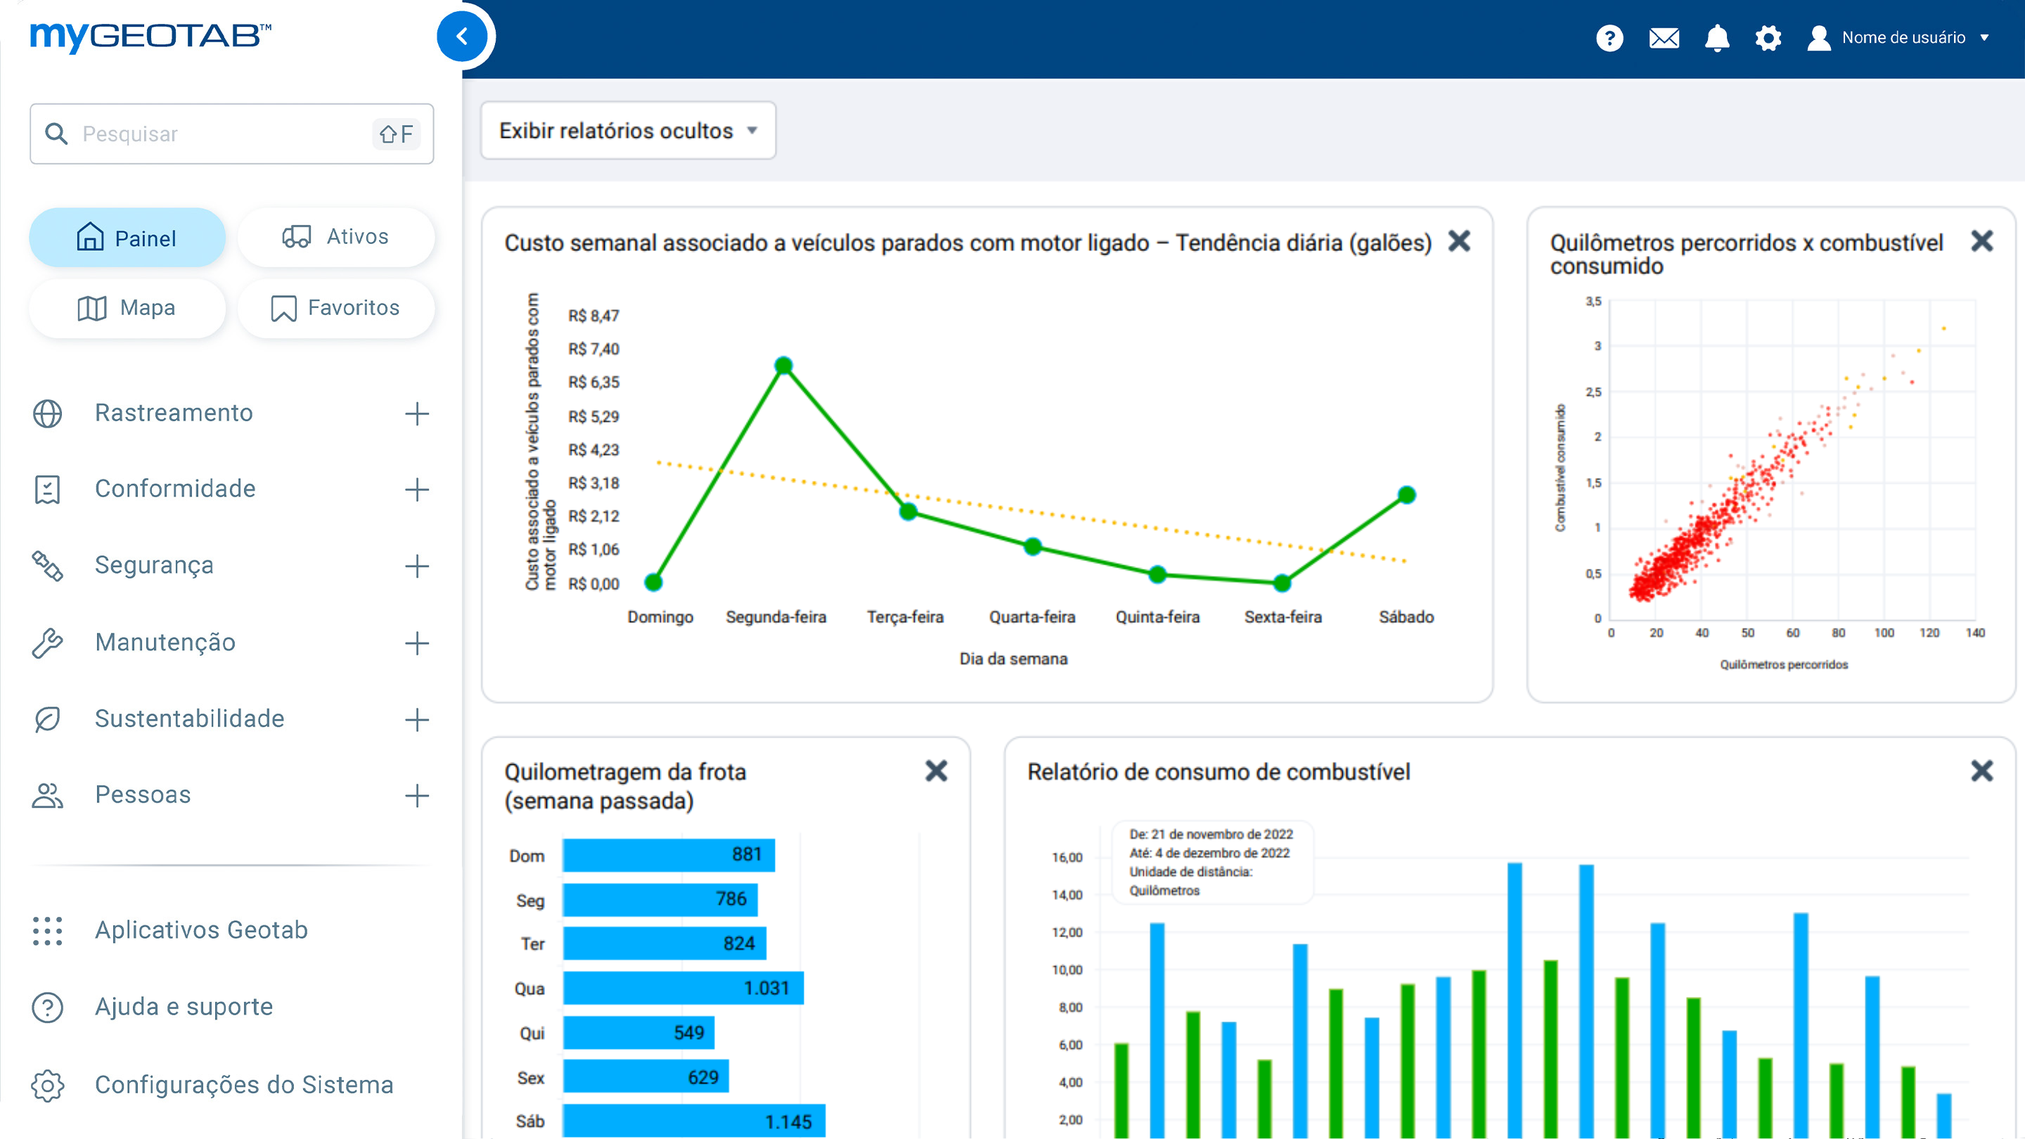The image size is (2025, 1139).
Task: Click the MyGeotab logo
Action: (151, 36)
